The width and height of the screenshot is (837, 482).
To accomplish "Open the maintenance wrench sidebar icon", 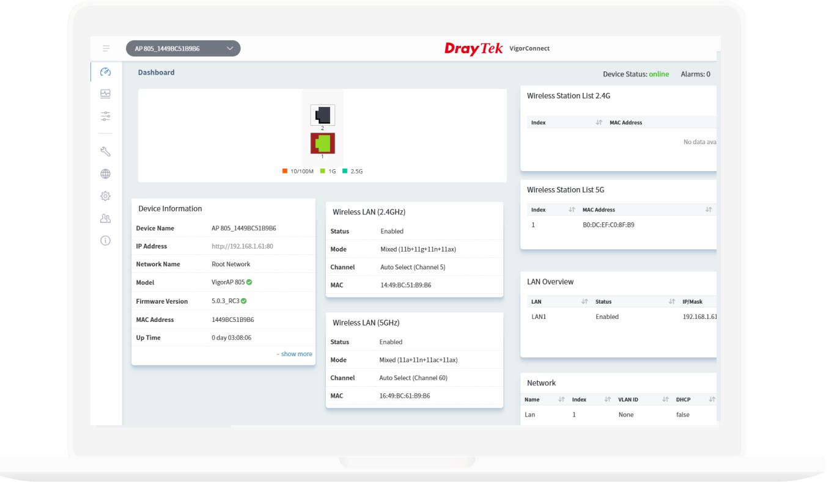I will pyautogui.click(x=105, y=152).
